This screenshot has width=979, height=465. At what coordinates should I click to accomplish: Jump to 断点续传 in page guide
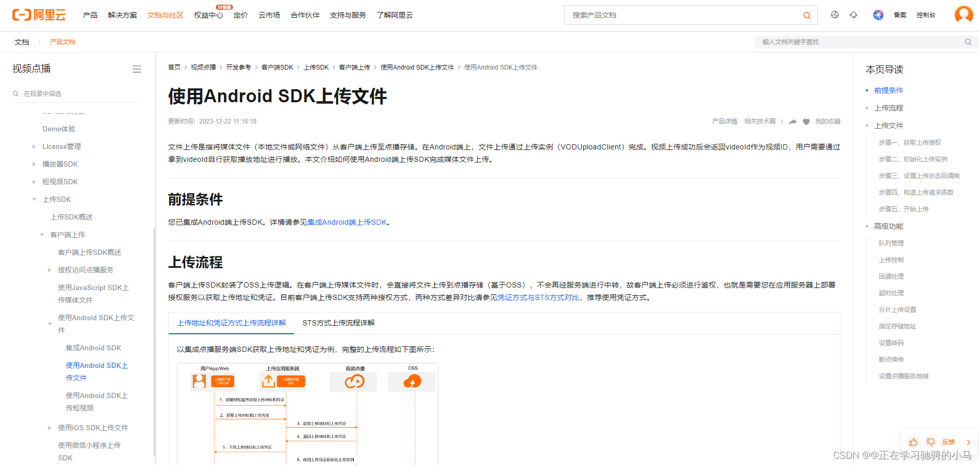[891, 360]
